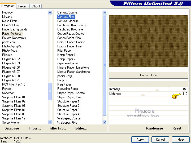The image size is (191, 143).
Task: Open Pattern Generators category
Action: tap(14, 38)
